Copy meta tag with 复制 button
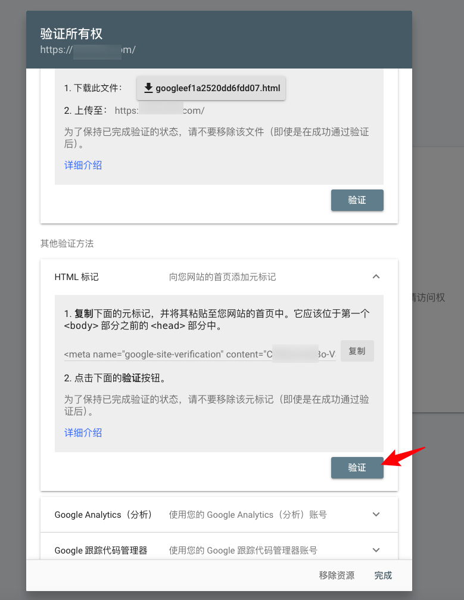 pyautogui.click(x=357, y=351)
